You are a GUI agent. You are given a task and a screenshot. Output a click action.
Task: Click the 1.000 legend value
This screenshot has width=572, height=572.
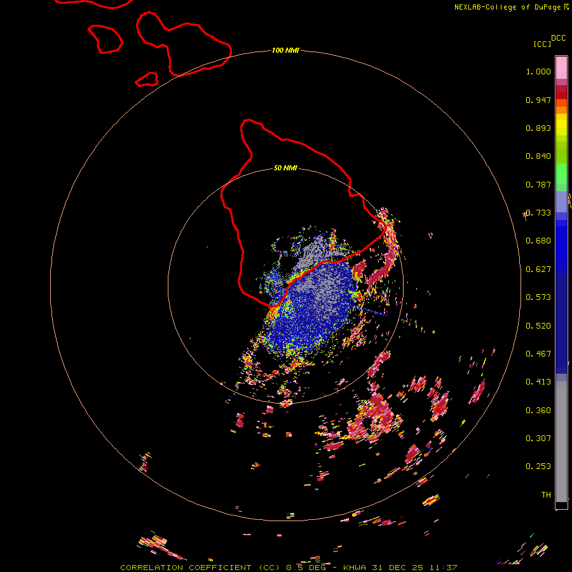coord(538,71)
